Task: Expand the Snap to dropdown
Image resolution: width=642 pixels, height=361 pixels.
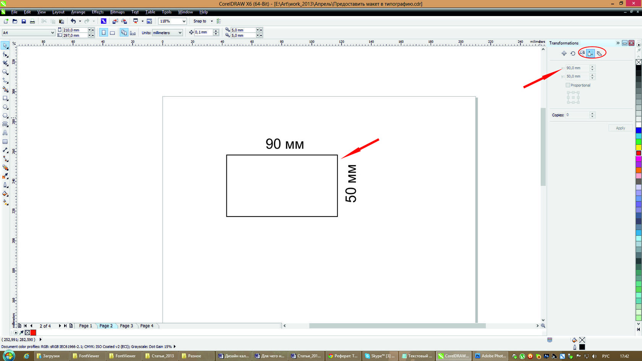Action: point(212,21)
